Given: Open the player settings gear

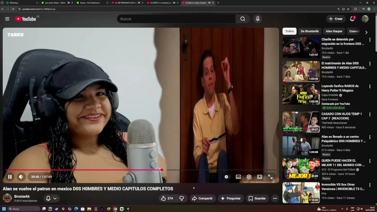Looking at the screenshot, I should coord(249,177).
